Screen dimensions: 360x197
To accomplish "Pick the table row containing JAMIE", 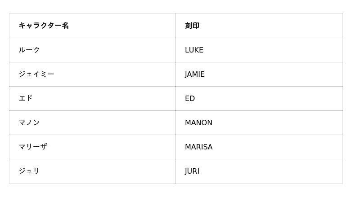I will (175, 74).
